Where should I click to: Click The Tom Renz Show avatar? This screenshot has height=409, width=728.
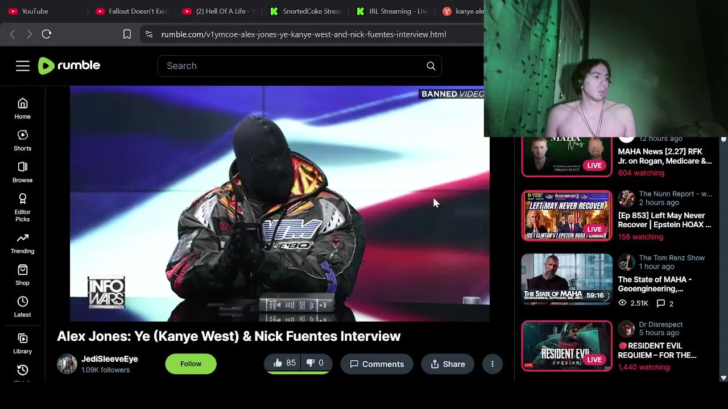(626, 262)
